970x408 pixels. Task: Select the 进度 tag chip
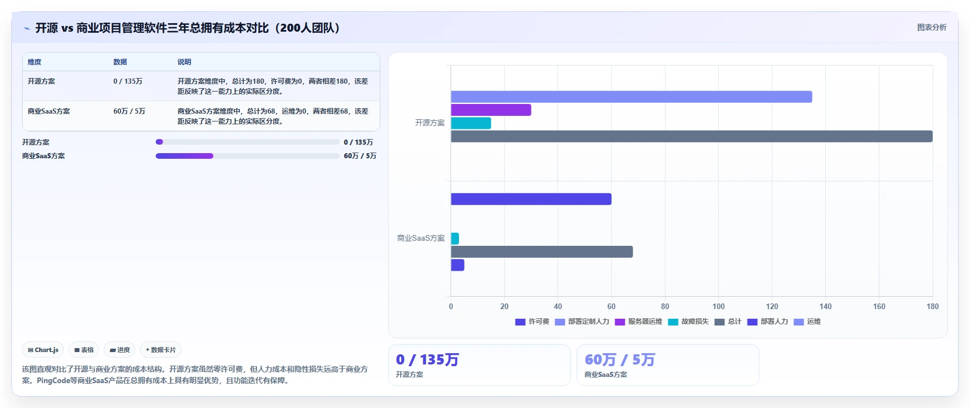tap(119, 350)
